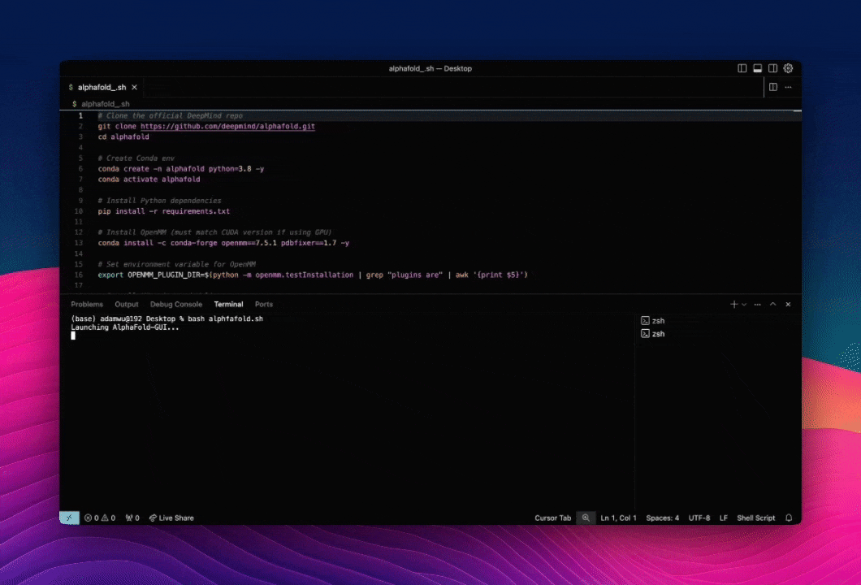The image size is (861, 585).
Task: Click the split editor right icon
Action: tap(773, 87)
